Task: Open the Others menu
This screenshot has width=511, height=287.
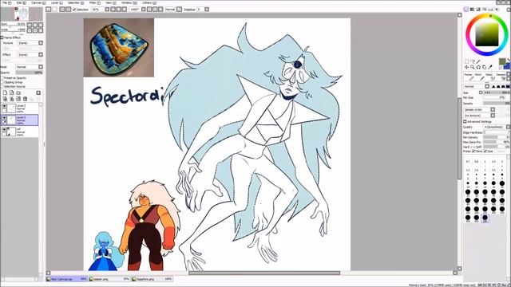Action: (149, 2)
